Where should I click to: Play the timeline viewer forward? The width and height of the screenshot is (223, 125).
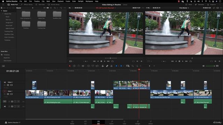pyautogui.click(x=183, y=61)
